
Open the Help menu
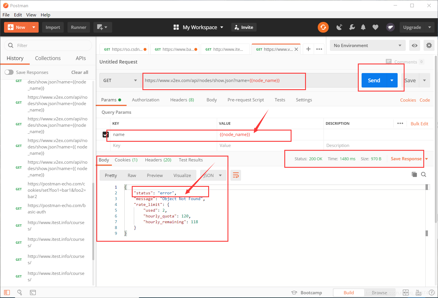[x=45, y=15]
